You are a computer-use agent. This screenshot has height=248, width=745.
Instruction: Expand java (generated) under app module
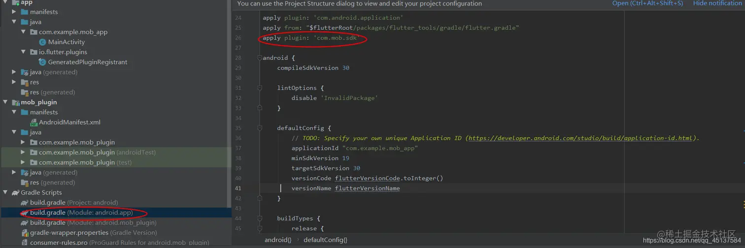point(14,72)
